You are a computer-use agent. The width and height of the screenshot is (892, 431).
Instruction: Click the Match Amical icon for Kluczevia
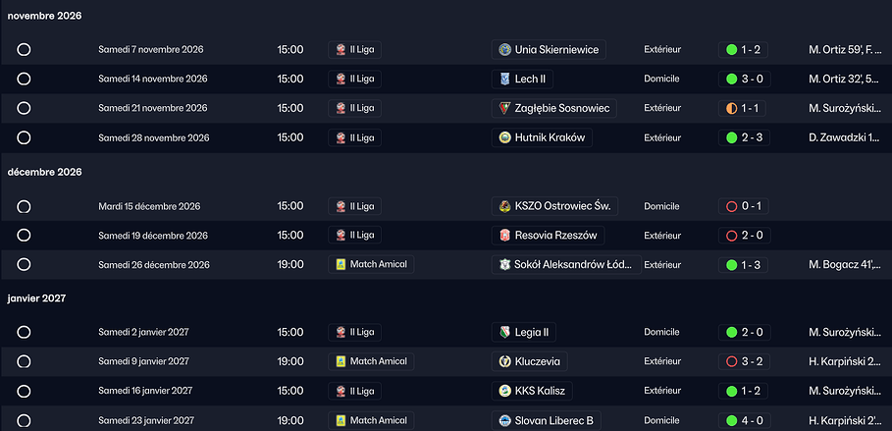tap(341, 361)
